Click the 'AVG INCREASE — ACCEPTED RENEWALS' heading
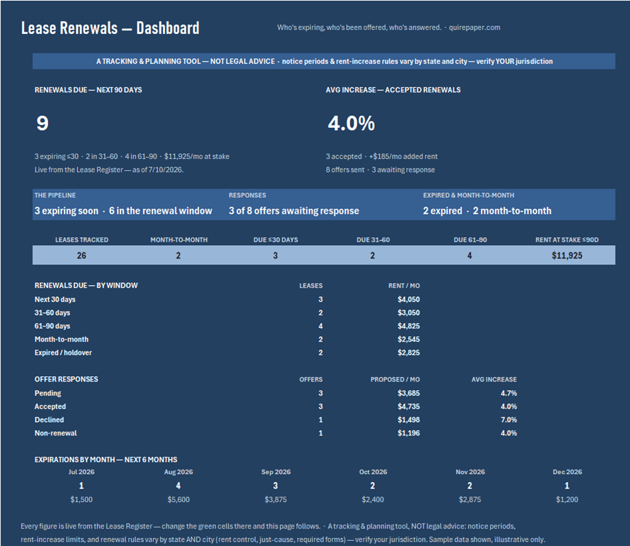This screenshot has width=630, height=546. [x=393, y=90]
